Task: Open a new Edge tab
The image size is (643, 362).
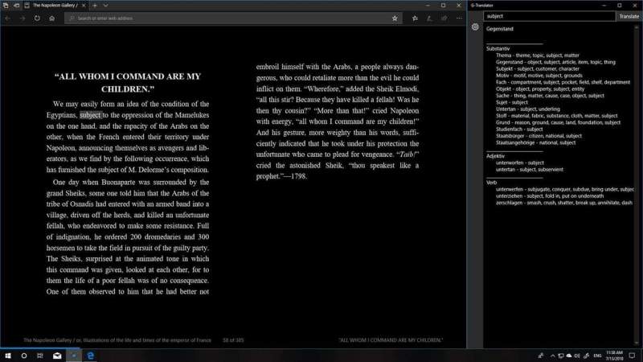Action: pos(95,6)
